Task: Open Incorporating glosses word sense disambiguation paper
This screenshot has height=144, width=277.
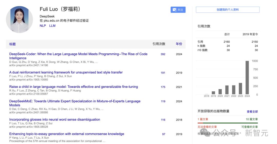Action: pyautogui.click(x=55, y=120)
